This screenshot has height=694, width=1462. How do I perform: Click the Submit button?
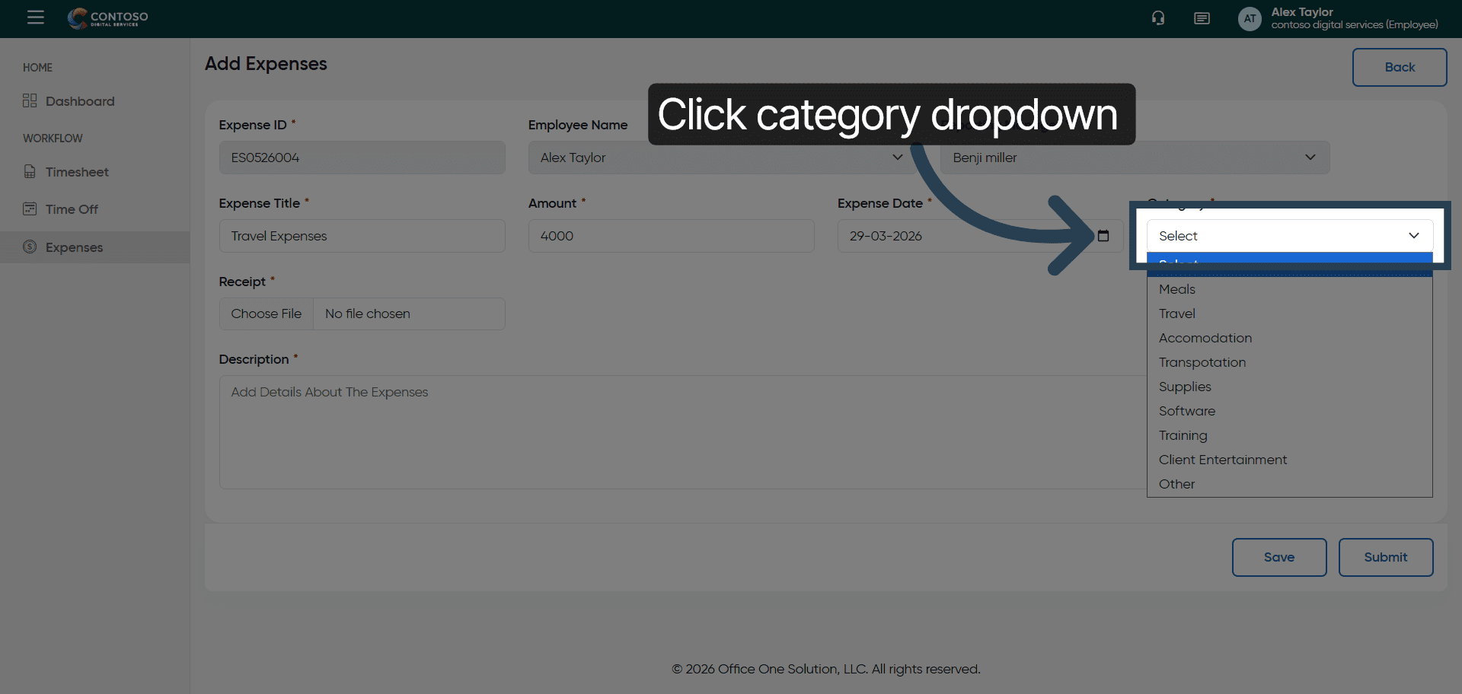coord(1385,557)
